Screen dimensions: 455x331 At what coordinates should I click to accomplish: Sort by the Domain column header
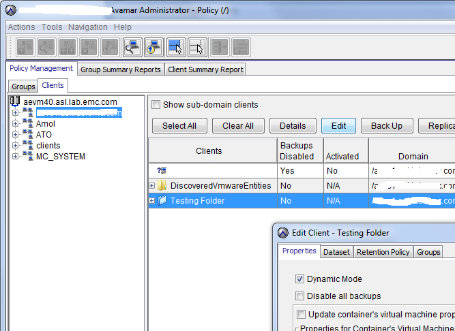click(412, 151)
